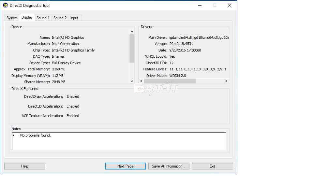Click Drivers panel scroll left arrow
Image resolution: width=313 pixels, height=176 pixels.
click(x=141, y=81)
